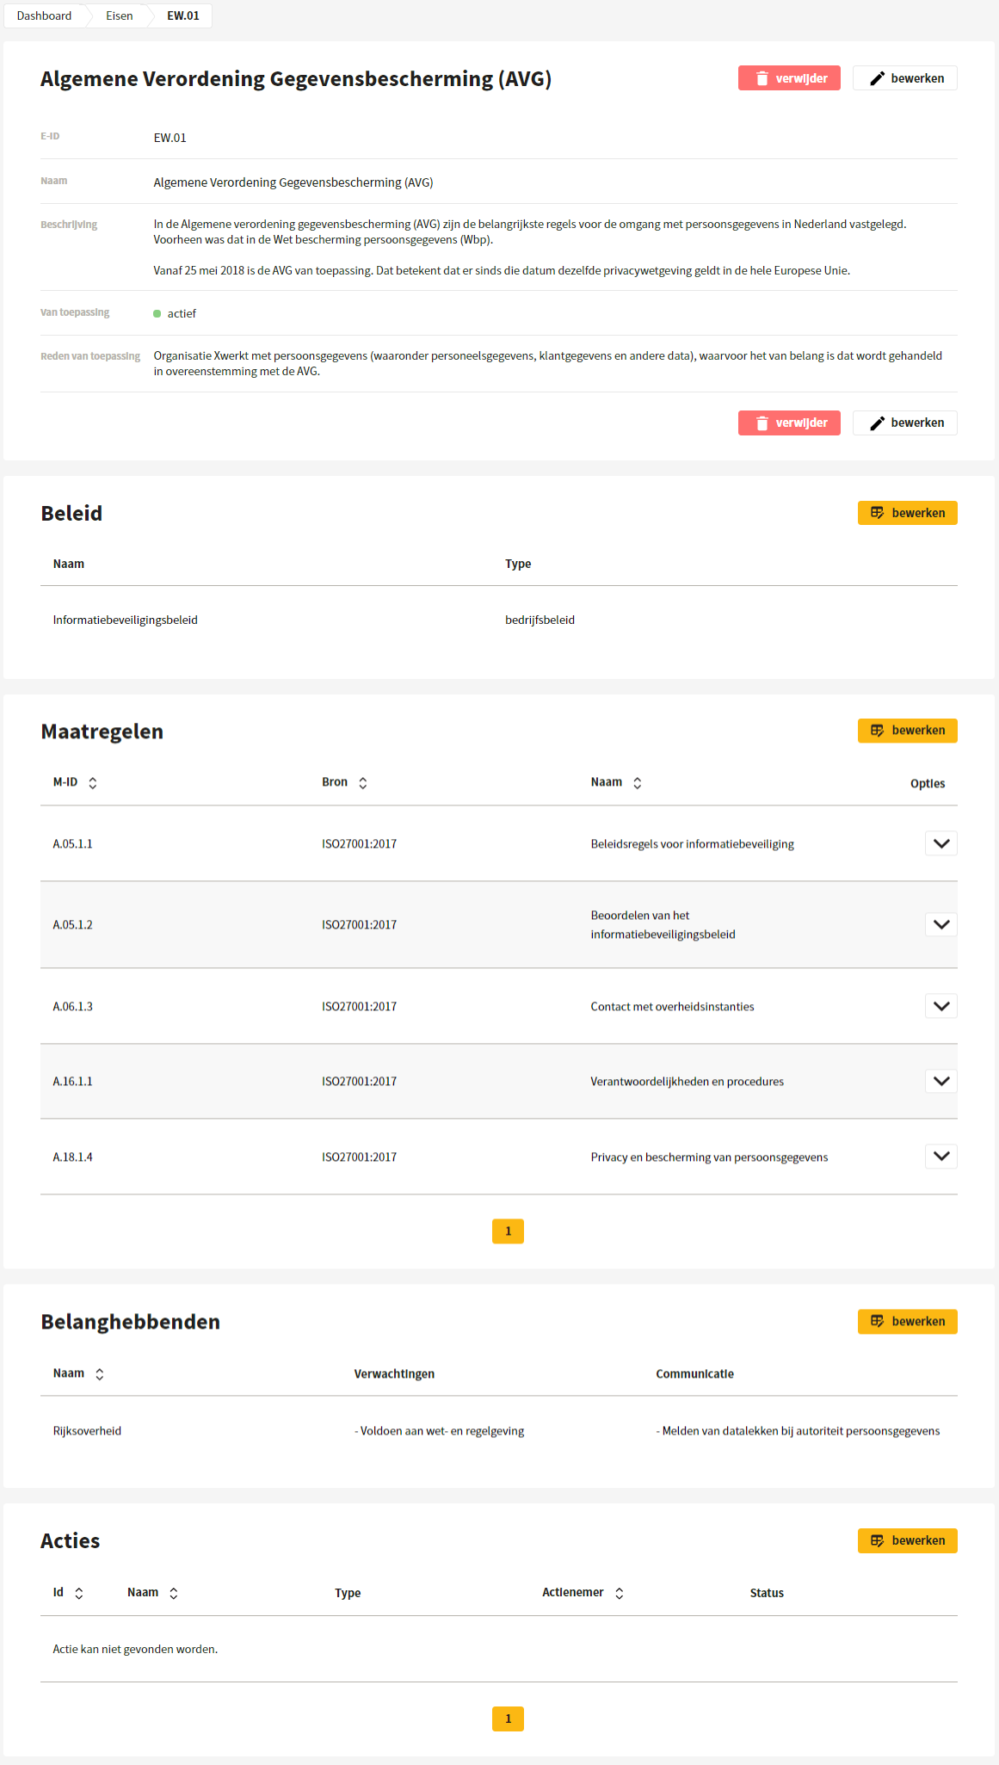Viewport: 999px width, 1765px height.
Task: Select the EW.01 breadcrumb
Action: [x=183, y=15]
